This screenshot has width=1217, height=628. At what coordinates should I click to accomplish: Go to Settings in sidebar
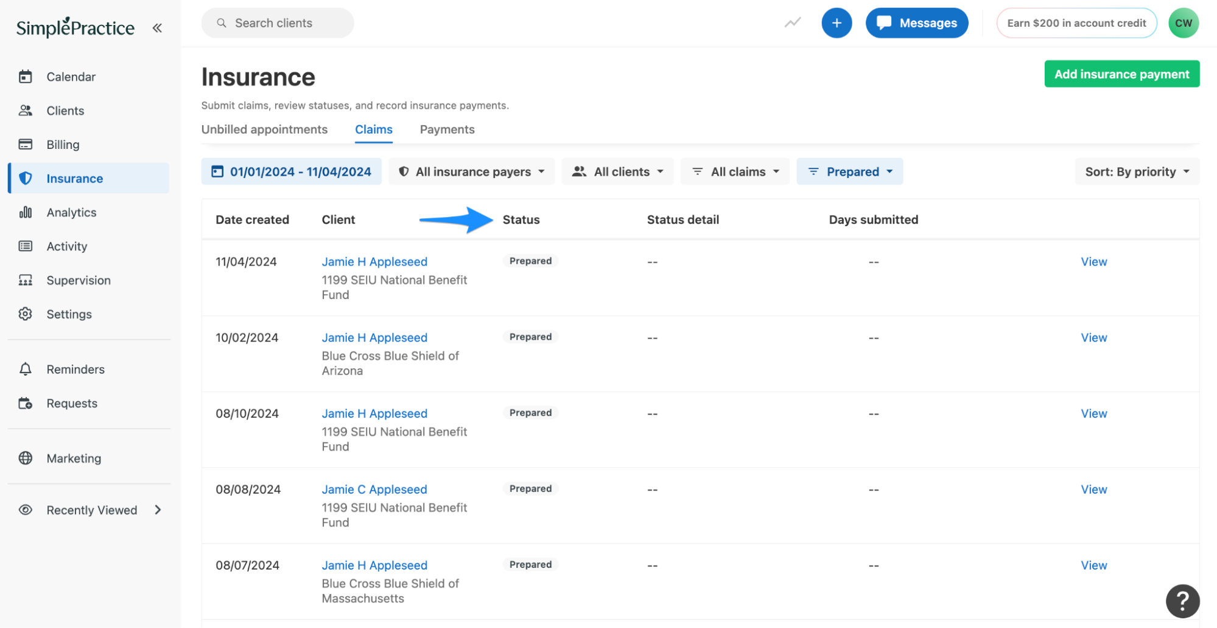click(x=69, y=314)
